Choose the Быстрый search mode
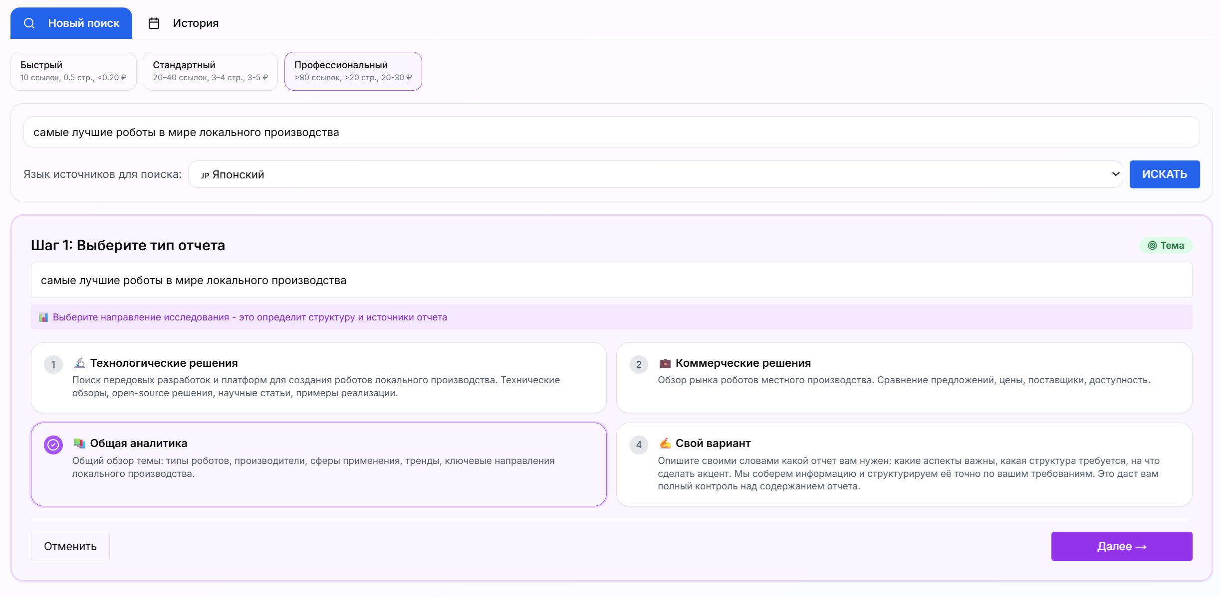 click(x=73, y=71)
